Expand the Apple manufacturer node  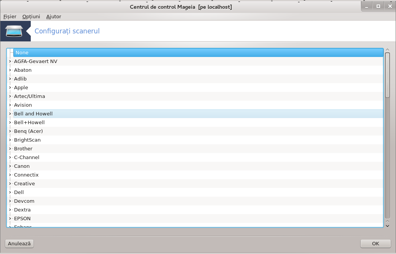click(x=10, y=88)
